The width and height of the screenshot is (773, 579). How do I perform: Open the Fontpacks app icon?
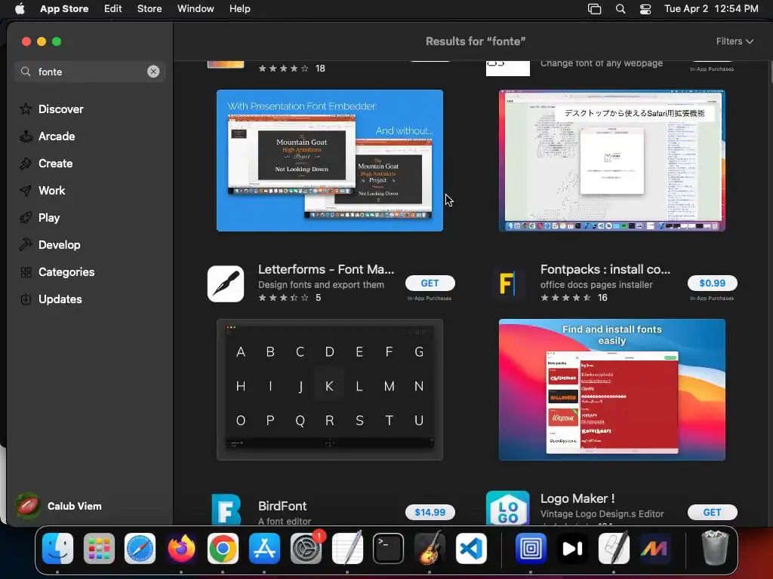[508, 283]
